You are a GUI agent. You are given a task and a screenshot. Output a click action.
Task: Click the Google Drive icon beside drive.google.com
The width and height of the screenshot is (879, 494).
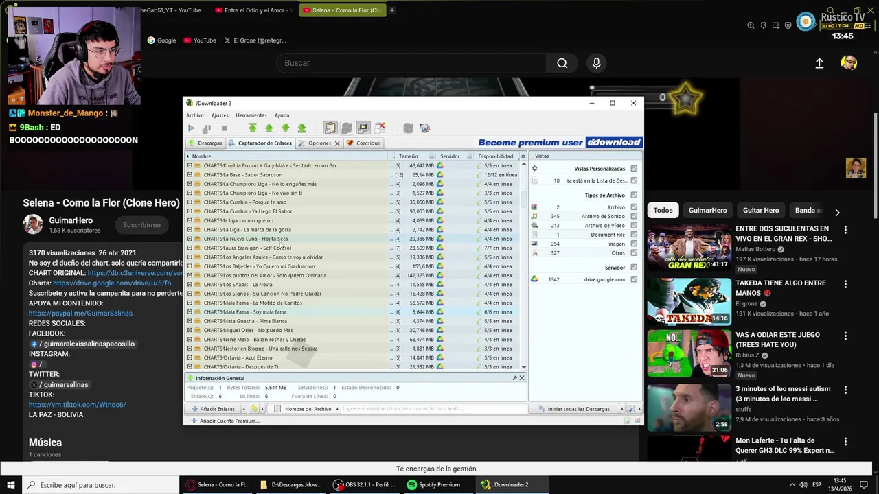tap(534, 279)
